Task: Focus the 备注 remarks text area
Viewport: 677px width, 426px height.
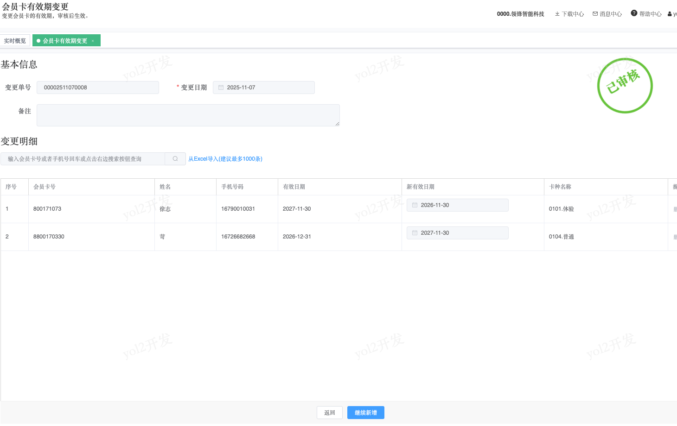Action: pos(188,115)
